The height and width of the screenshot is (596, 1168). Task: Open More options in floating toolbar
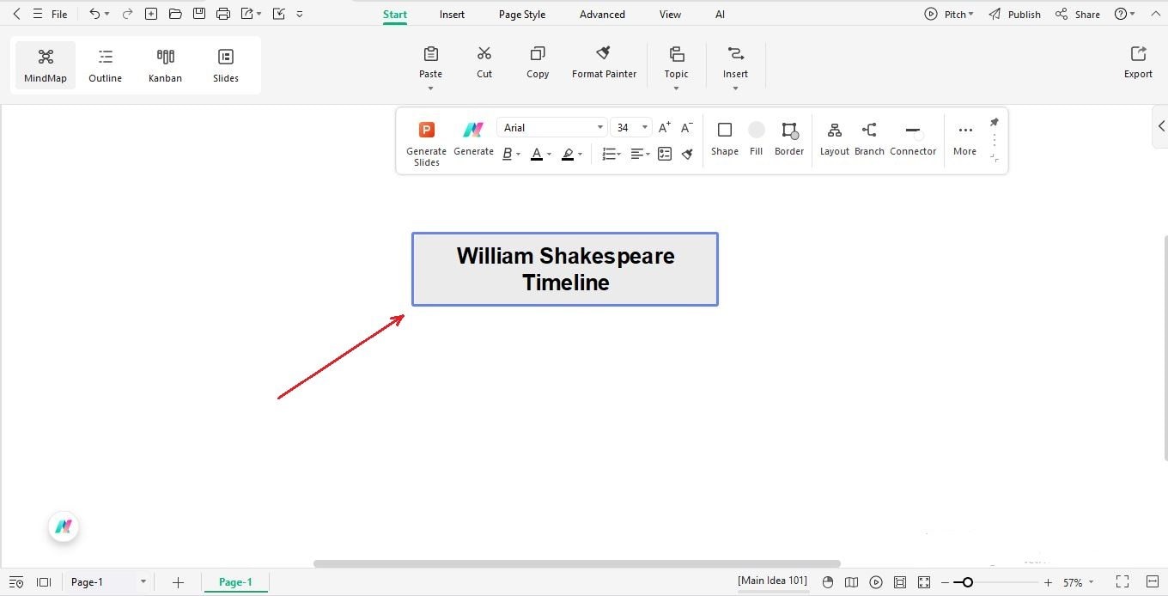964,138
